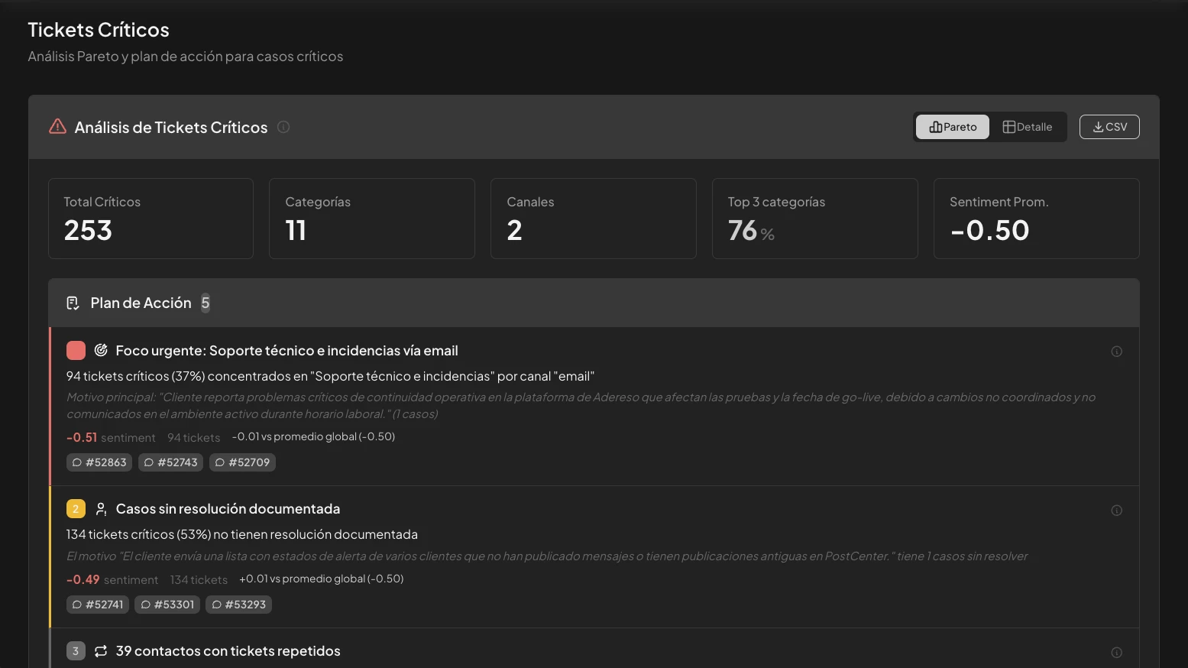The image size is (1188, 668).
Task: Select the Total Críticos 253 card
Action: coord(151,219)
